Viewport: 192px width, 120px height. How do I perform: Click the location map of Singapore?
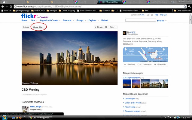145,55
